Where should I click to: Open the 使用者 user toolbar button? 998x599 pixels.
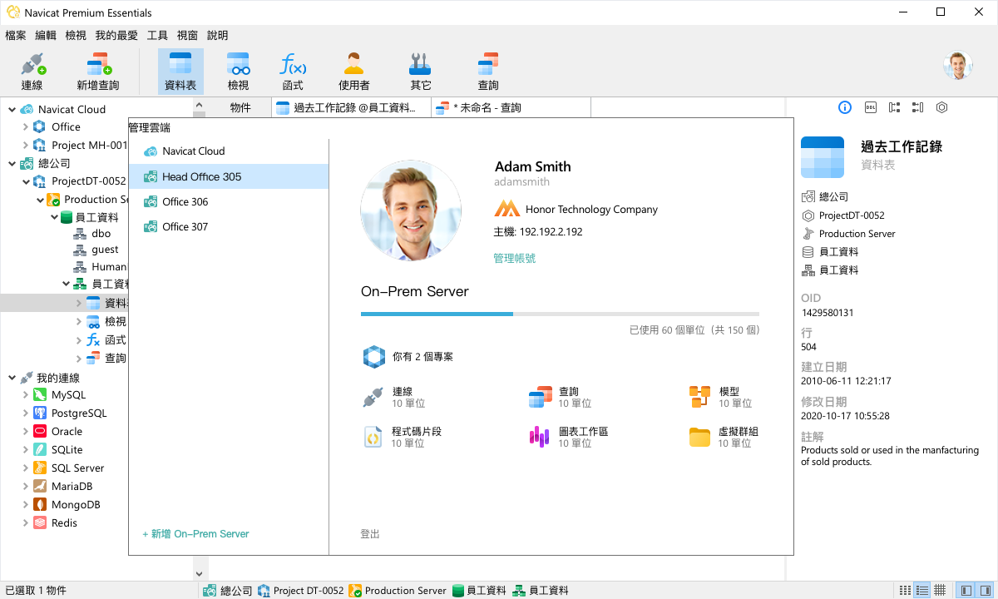[354, 72]
